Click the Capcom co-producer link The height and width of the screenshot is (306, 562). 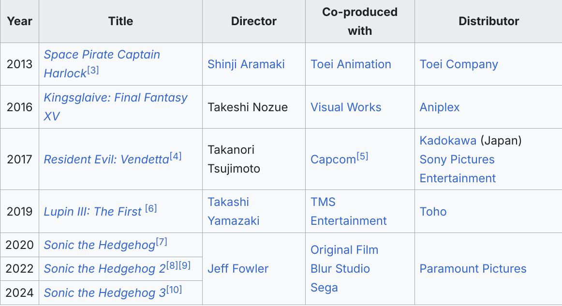(x=333, y=160)
